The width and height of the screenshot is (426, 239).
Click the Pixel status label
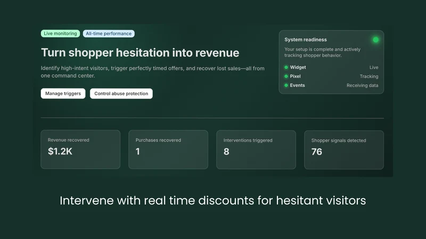(x=295, y=76)
